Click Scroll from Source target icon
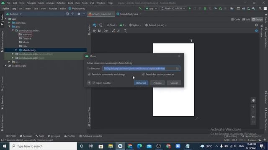 point(67,14)
